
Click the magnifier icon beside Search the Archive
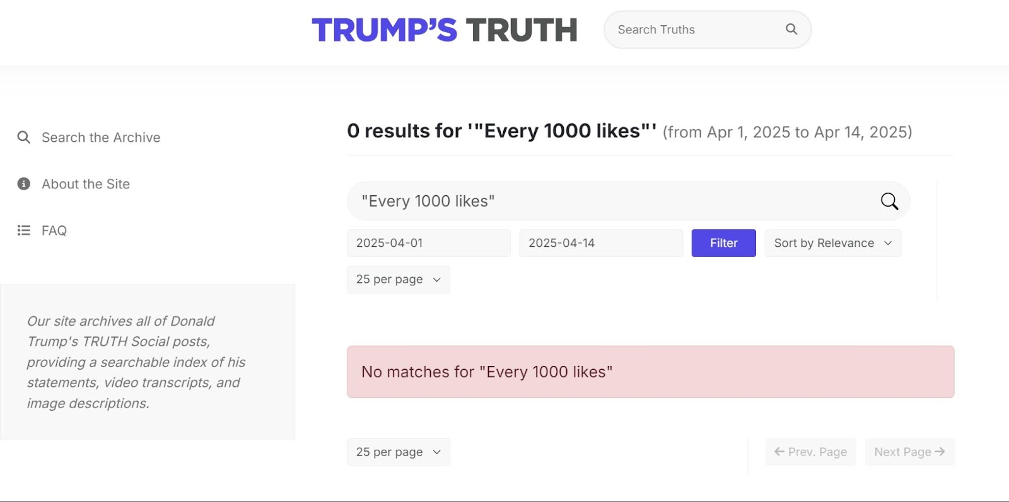(x=24, y=137)
